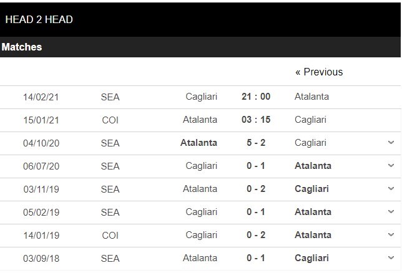Select the 21 : 00 kickoff time

255,97
